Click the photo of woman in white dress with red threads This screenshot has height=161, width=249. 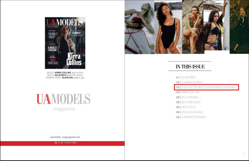(139, 27)
